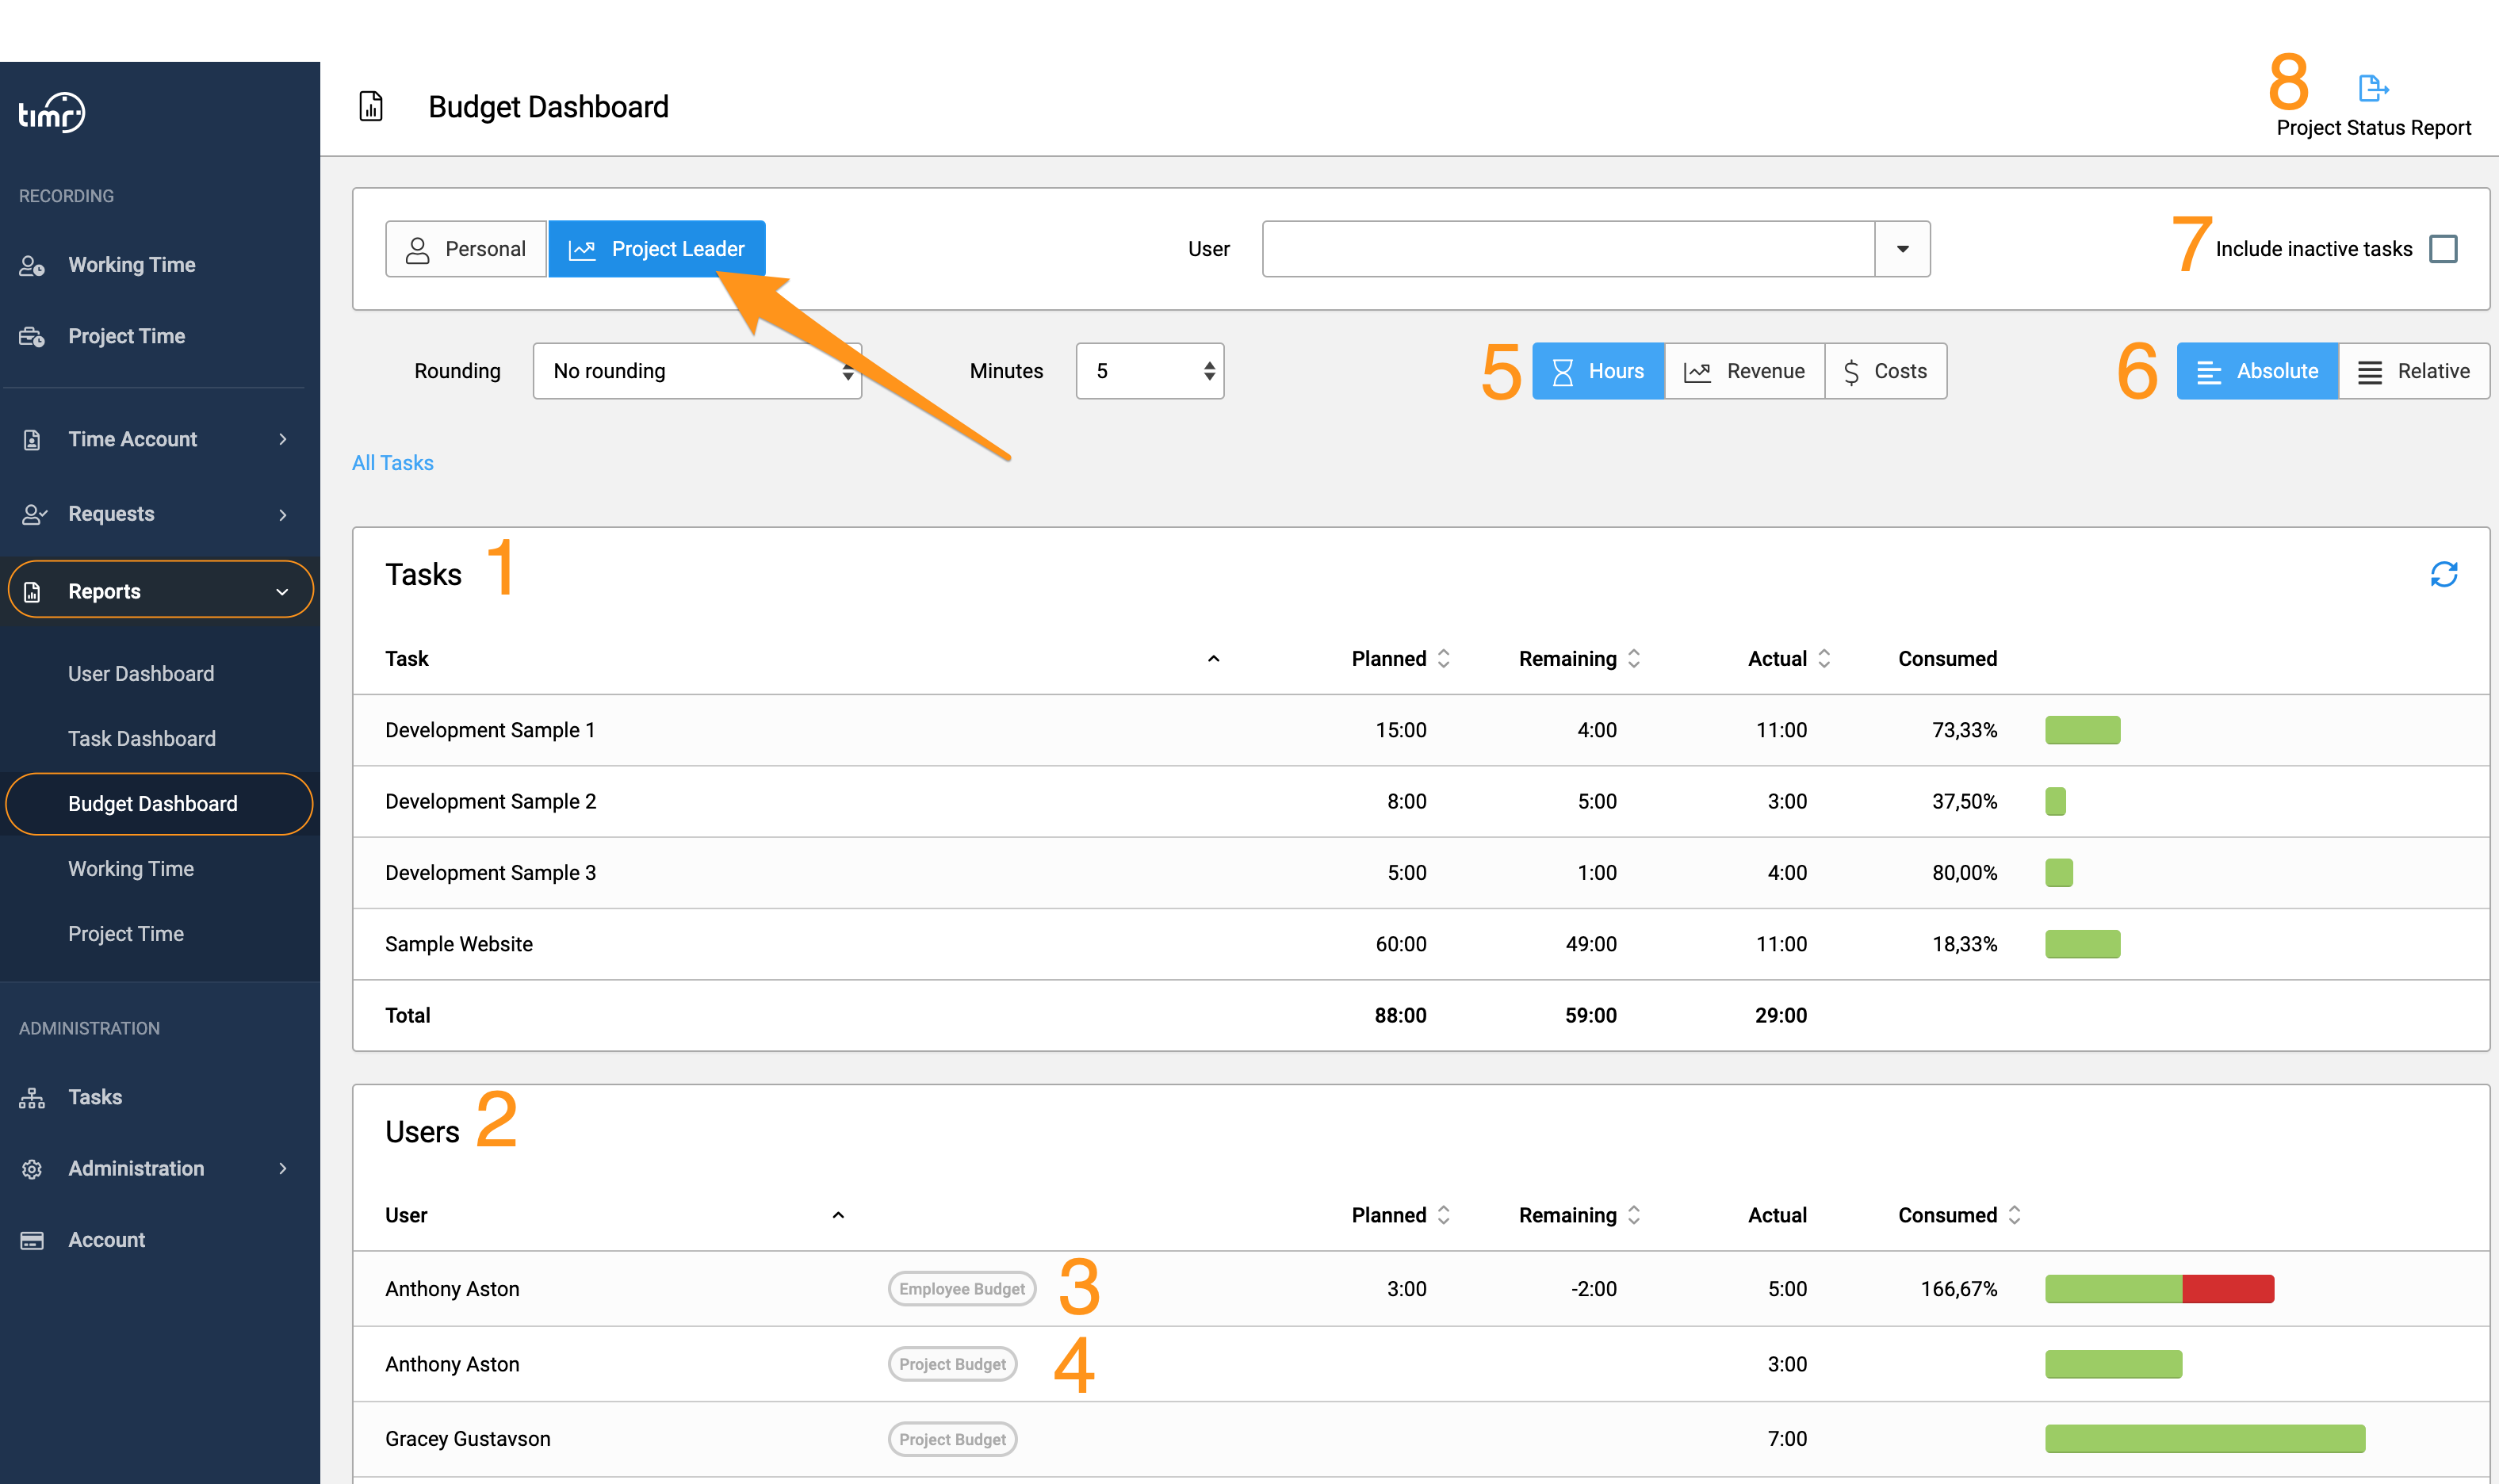Image resolution: width=2499 pixels, height=1484 pixels.
Task: Open Project Time report
Action: point(126,934)
